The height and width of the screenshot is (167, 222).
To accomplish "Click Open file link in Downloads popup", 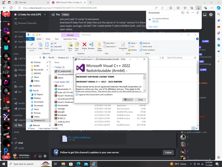I will coord(155,21).
